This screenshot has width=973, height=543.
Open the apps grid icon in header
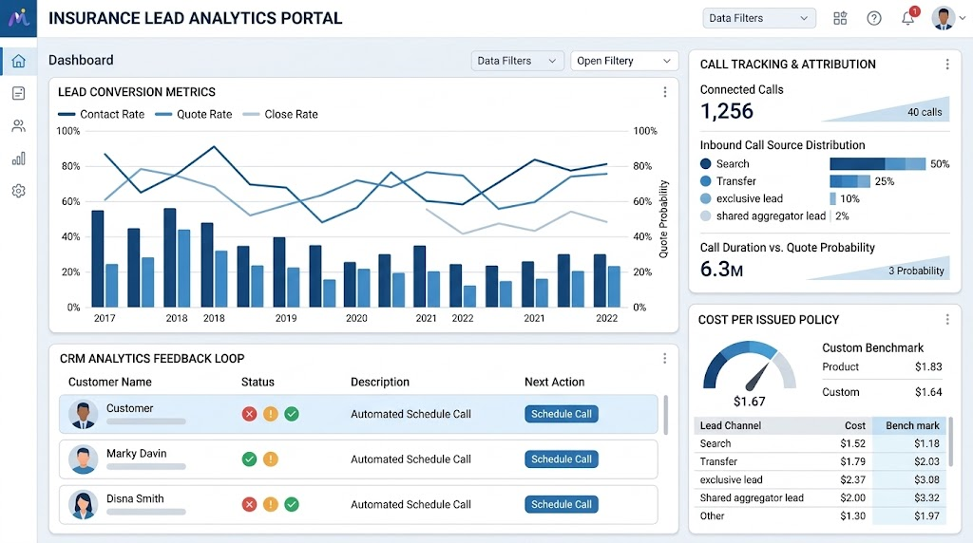840,19
